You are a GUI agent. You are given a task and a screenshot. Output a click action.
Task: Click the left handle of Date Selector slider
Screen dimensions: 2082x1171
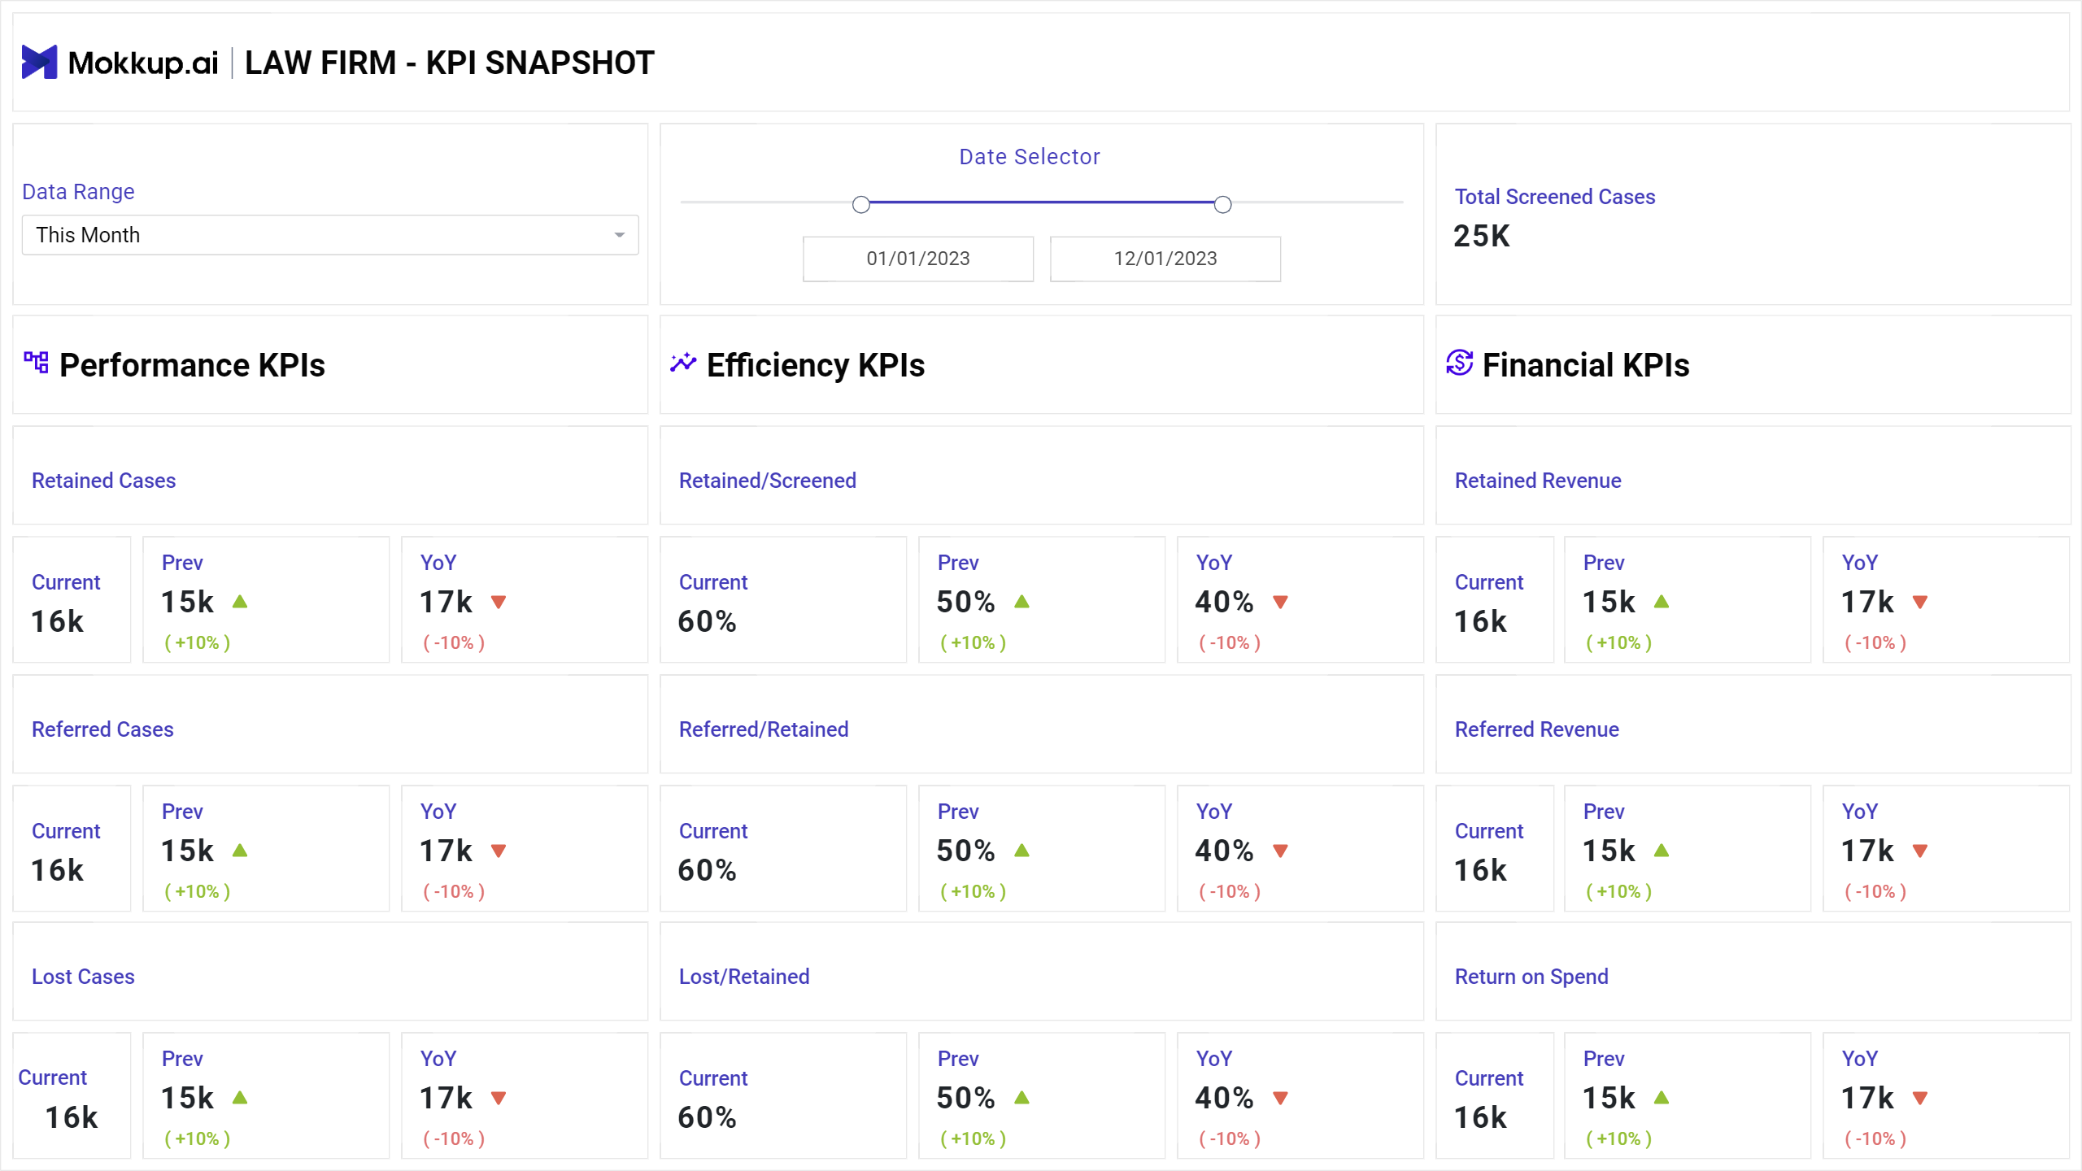click(861, 204)
